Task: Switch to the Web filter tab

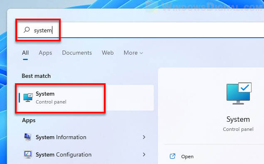Action: [108, 53]
